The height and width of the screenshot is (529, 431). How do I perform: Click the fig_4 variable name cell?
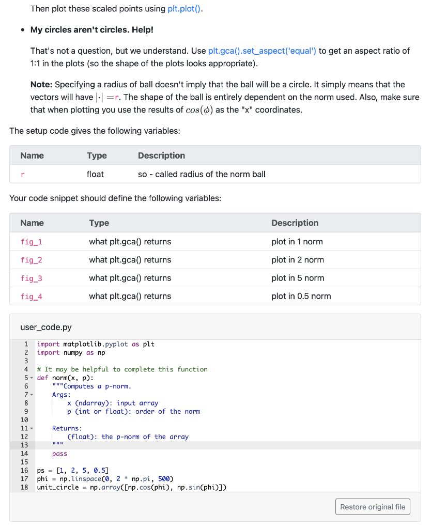coord(32,297)
